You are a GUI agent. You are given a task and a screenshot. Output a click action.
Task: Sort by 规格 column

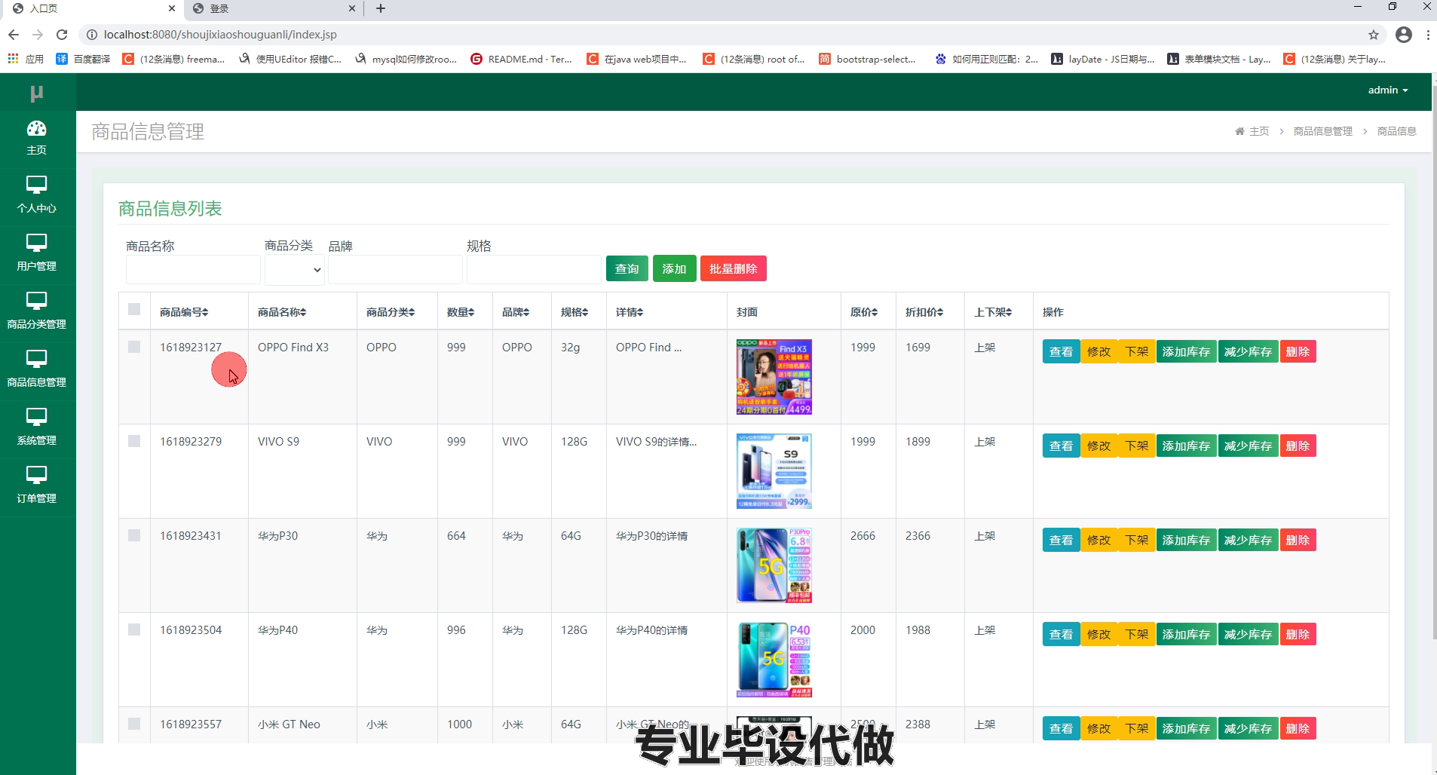[574, 312]
